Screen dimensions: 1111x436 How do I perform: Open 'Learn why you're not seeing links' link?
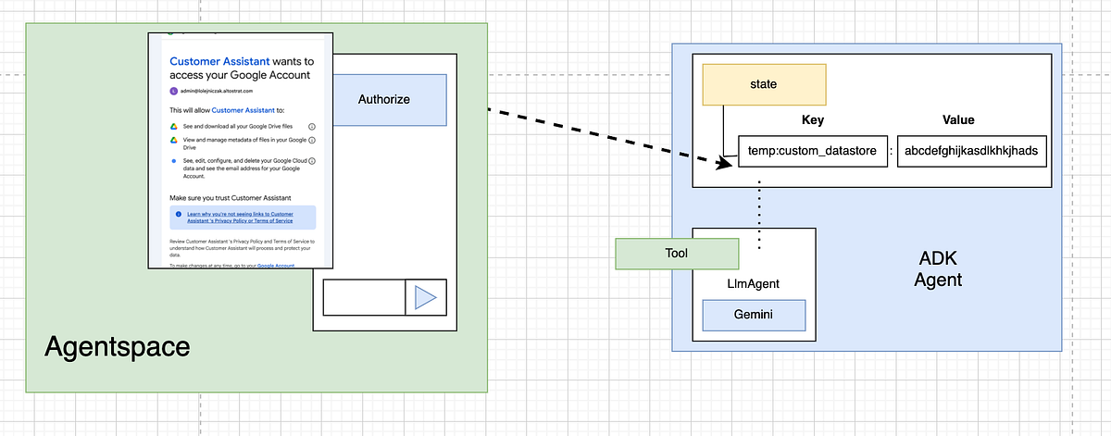pos(240,217)
